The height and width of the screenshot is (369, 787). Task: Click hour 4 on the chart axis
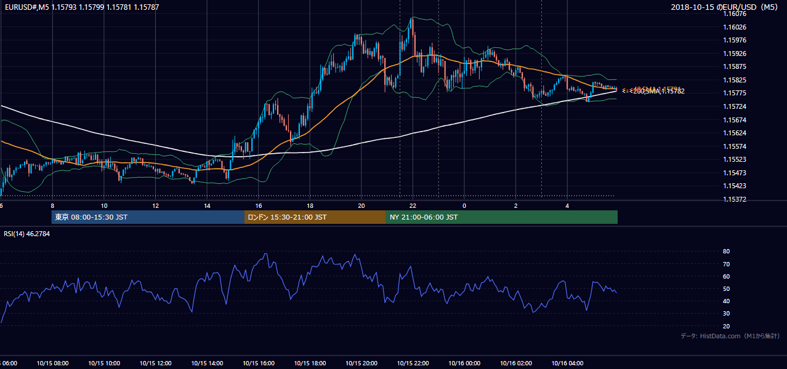(x=567, y=205)
